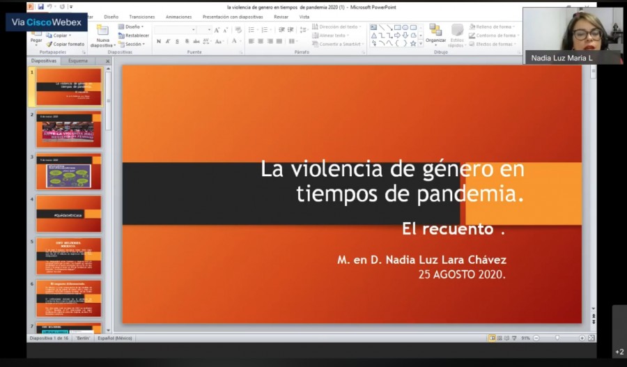Click the font color A button
The image size is (627, 367).
[235, 41]
